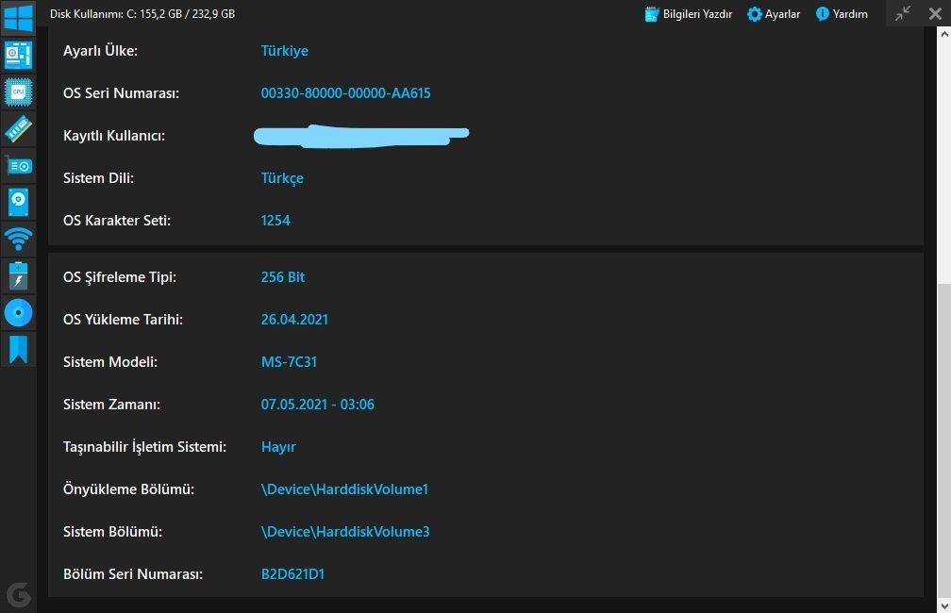Screen dimensions: 951x613
Task: Click the disk usage text in title bar
Action: point(142,14)
